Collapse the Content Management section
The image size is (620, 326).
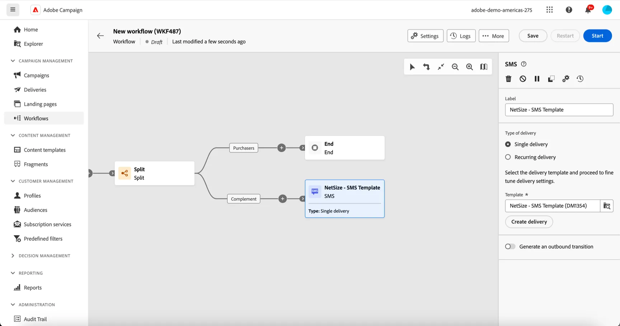(x=13, y=136)
